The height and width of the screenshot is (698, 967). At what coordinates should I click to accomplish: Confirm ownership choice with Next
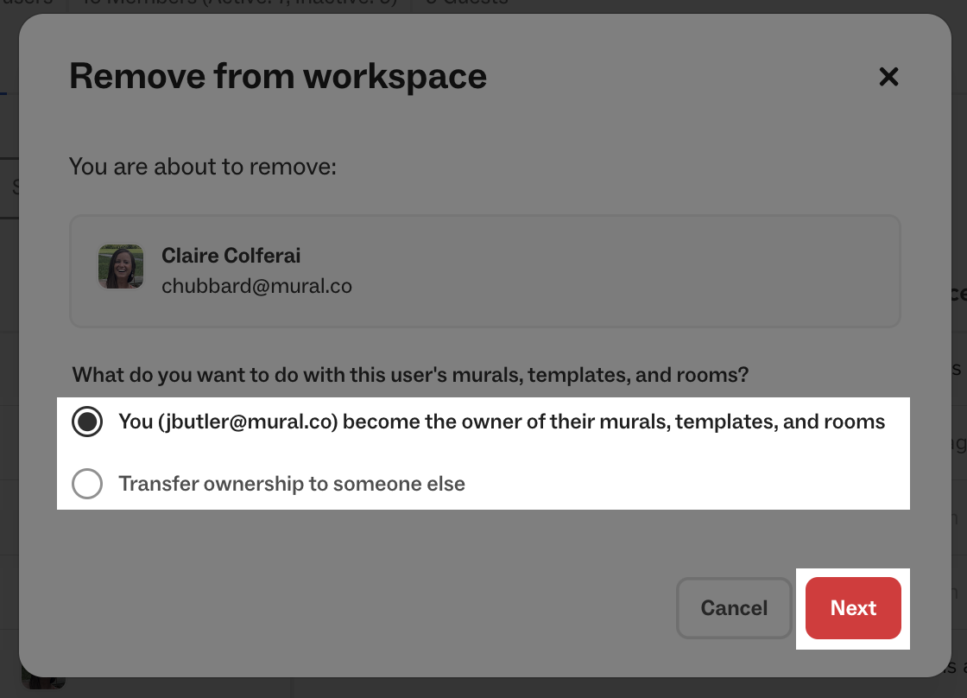853,608
